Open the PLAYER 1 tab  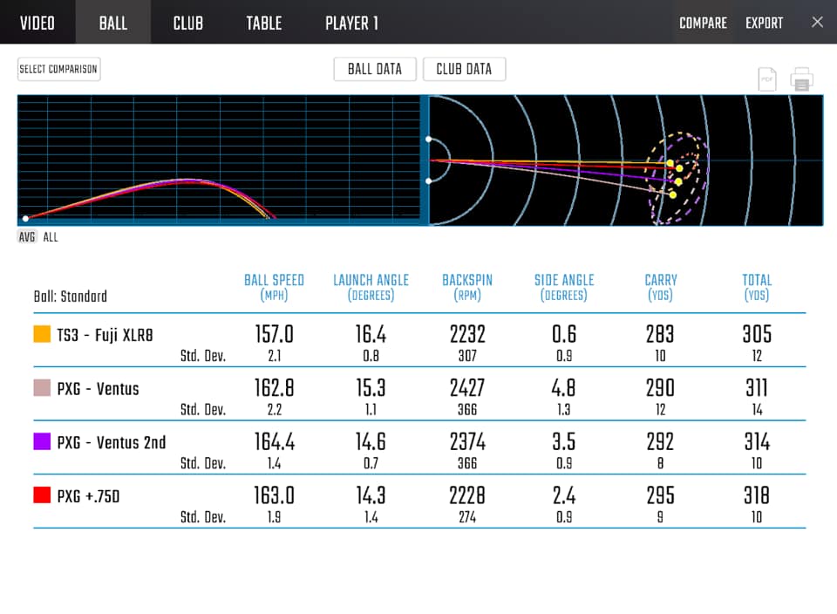click(351, 23)
